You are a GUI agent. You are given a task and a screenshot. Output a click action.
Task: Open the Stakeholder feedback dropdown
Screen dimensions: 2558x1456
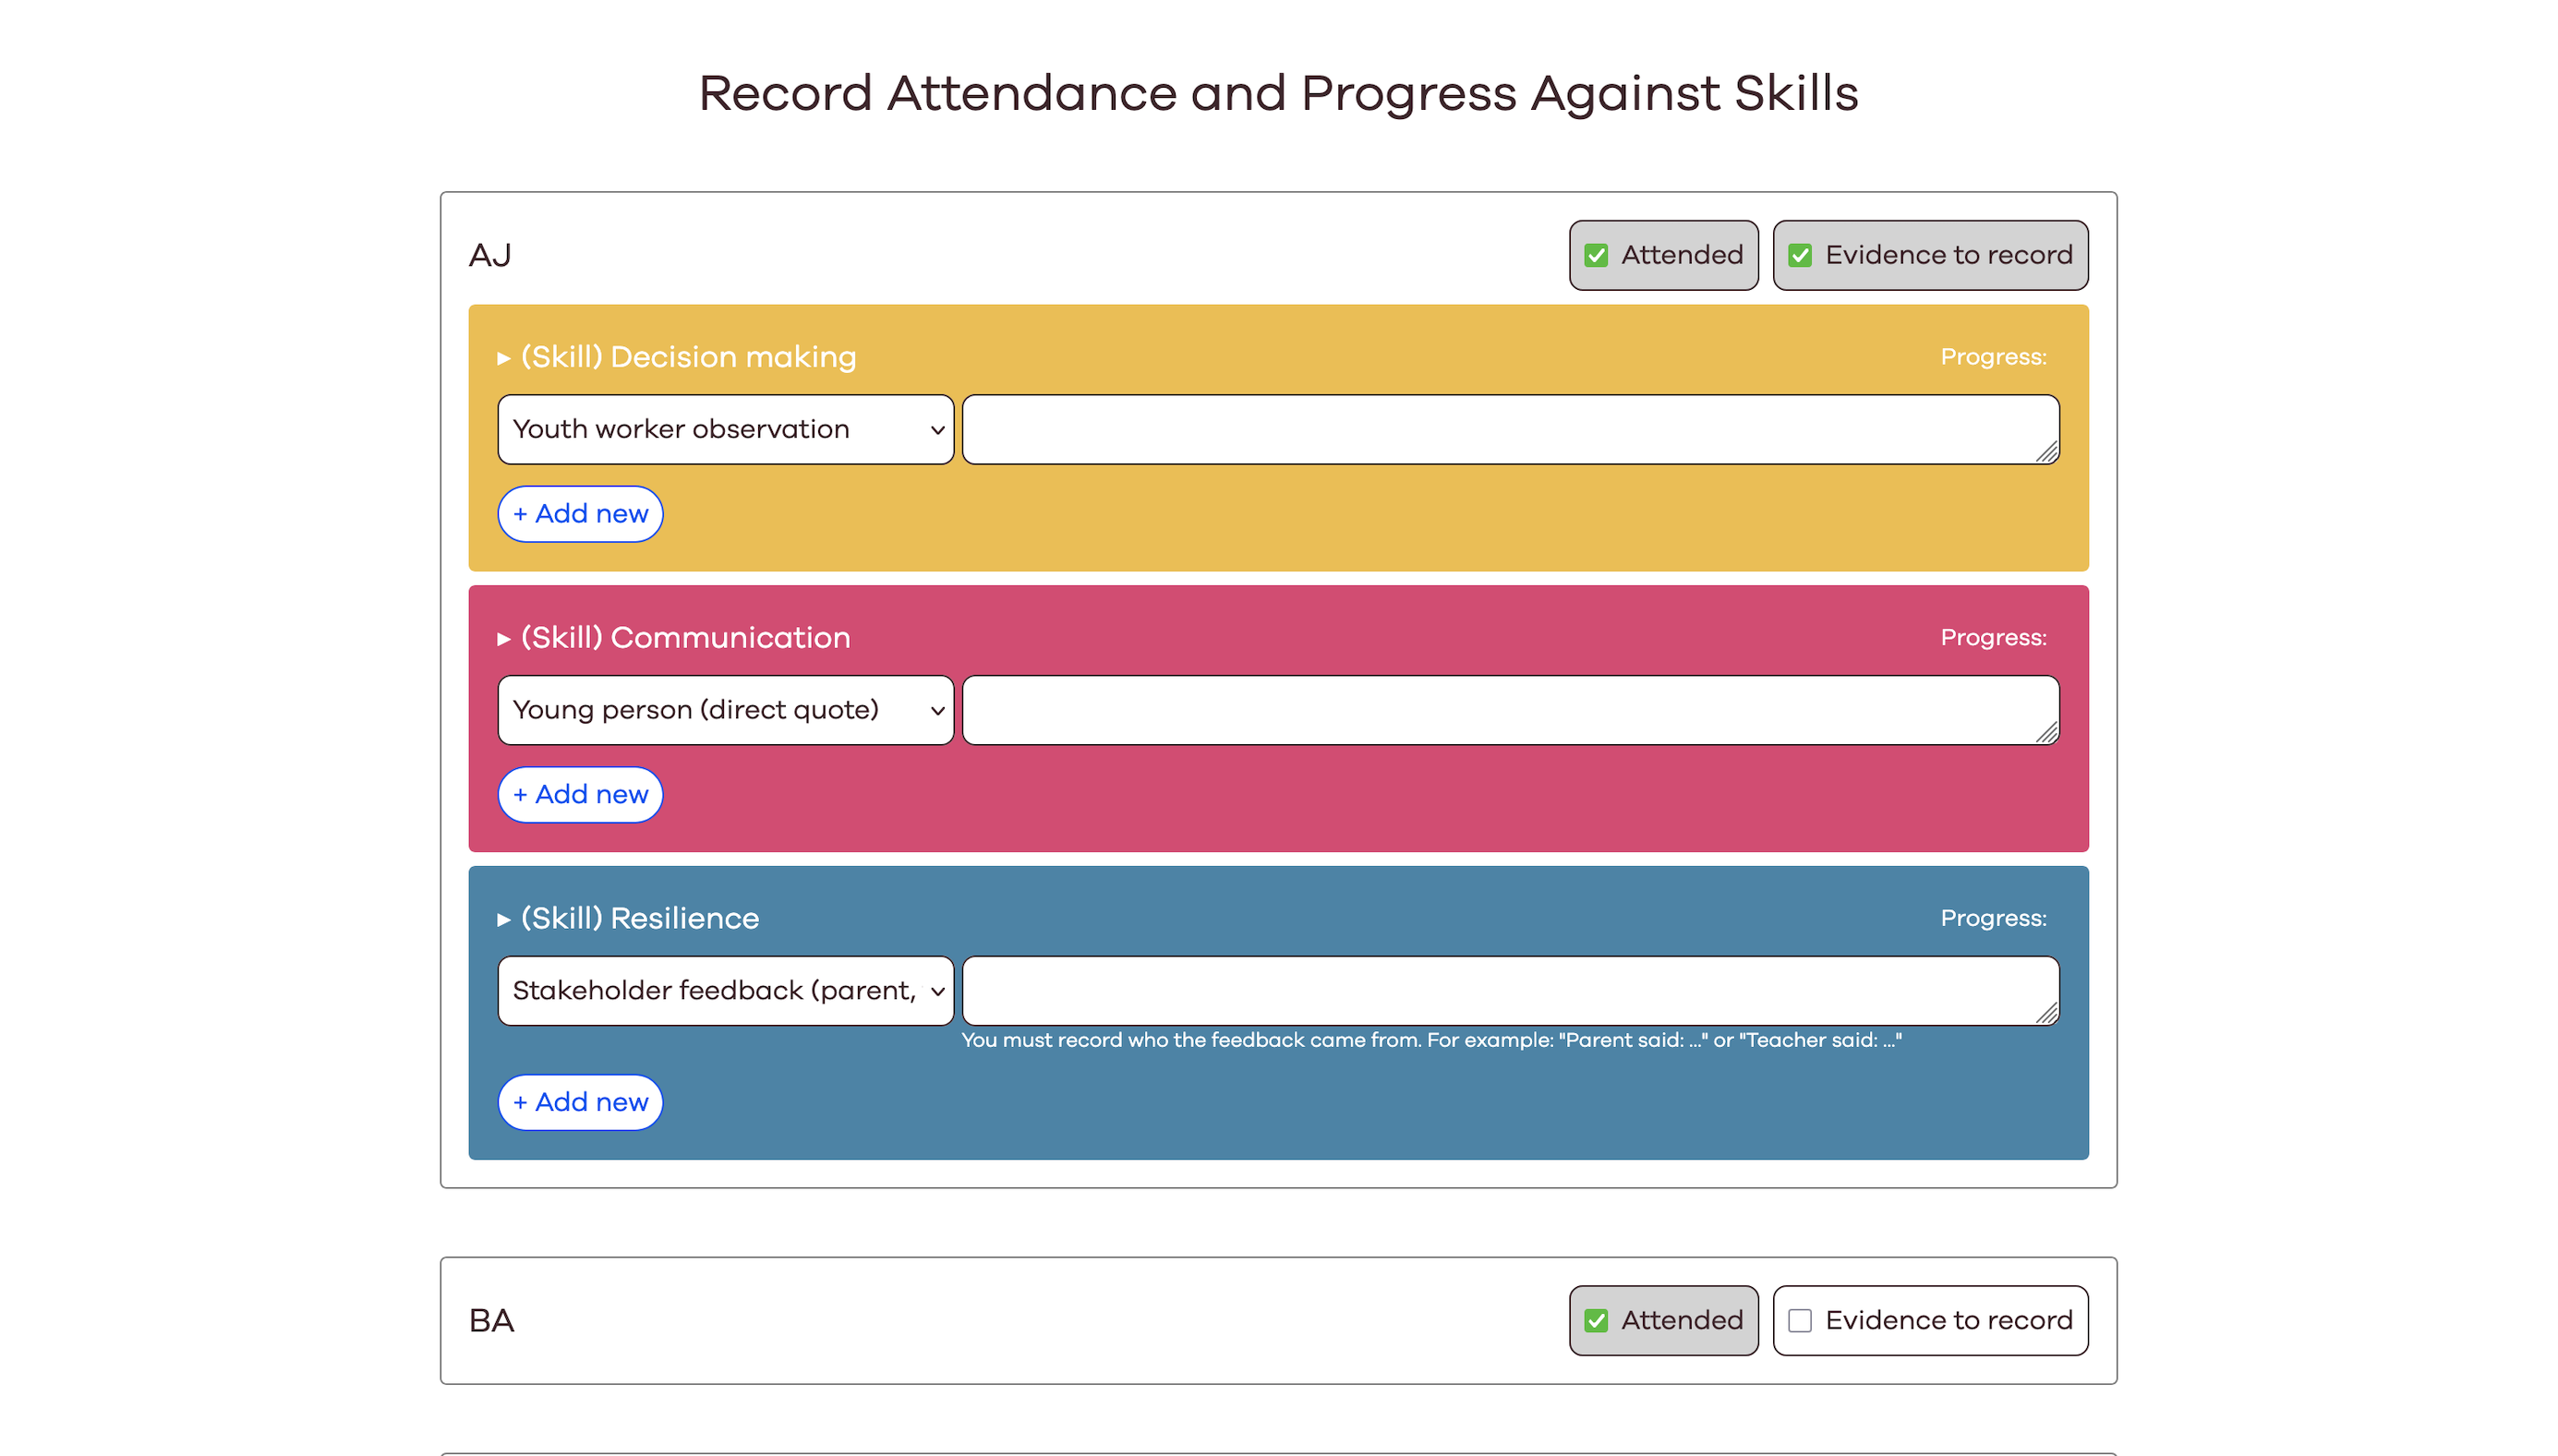(725, 990)
